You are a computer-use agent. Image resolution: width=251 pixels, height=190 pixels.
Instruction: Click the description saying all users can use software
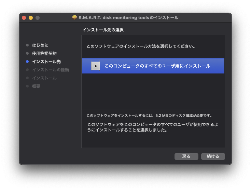(x=153, y=127)
